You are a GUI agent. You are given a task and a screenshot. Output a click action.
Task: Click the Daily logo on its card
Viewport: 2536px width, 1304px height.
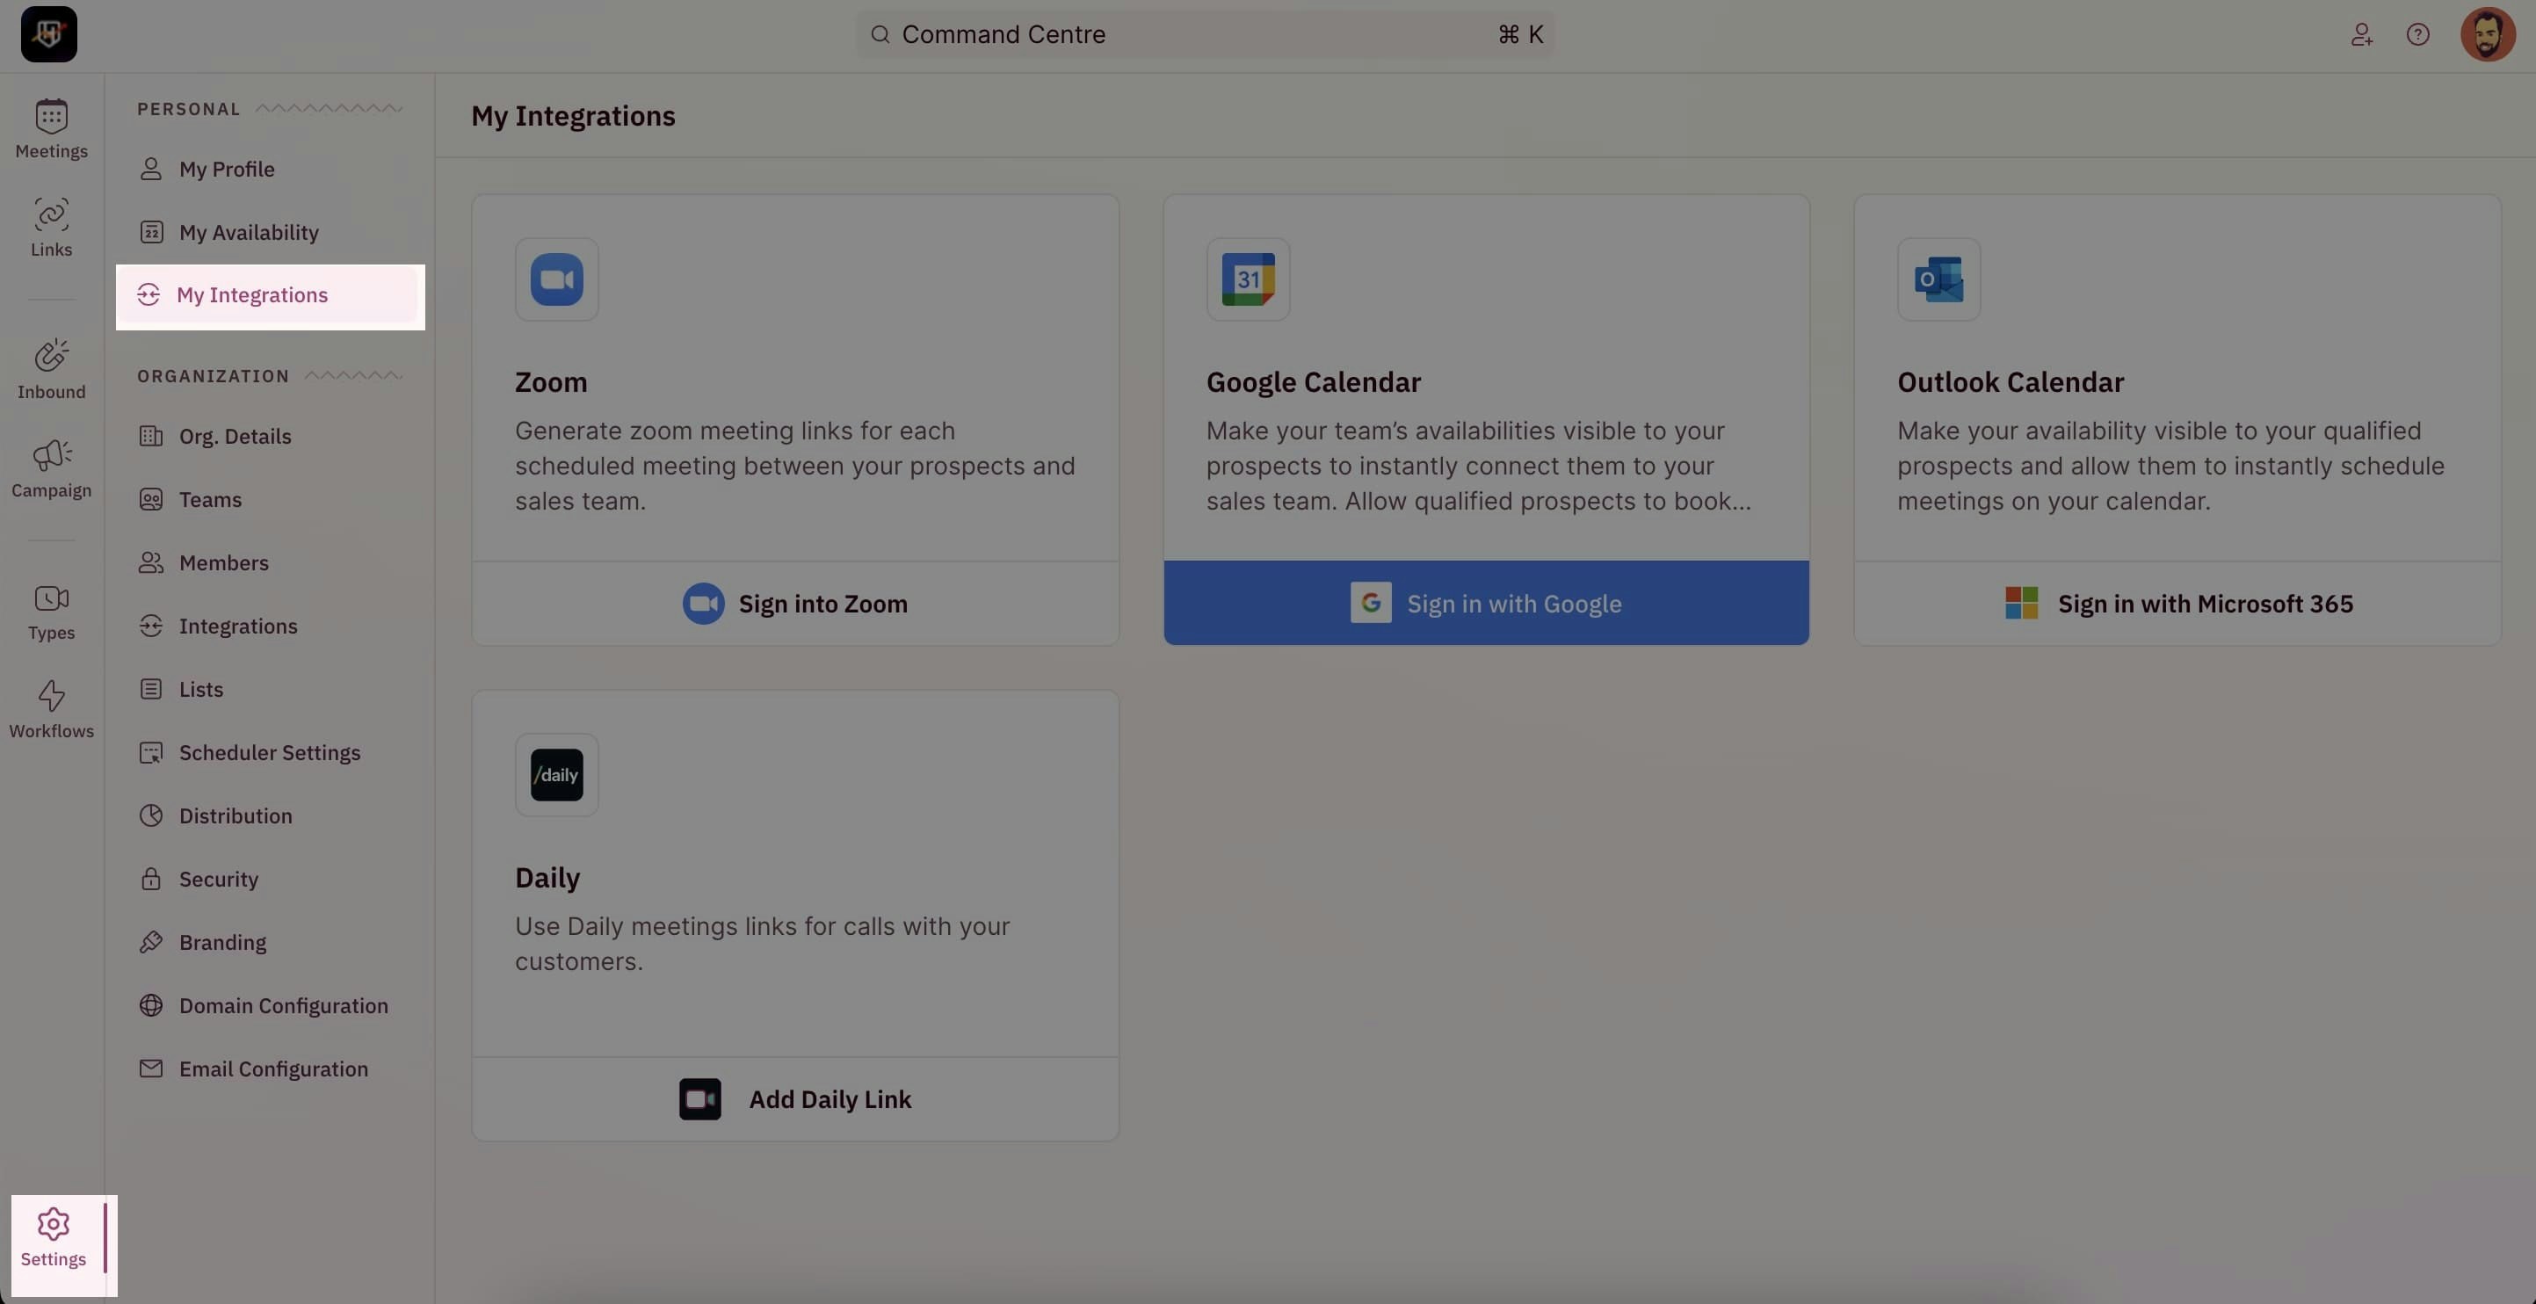click(556, 774)
